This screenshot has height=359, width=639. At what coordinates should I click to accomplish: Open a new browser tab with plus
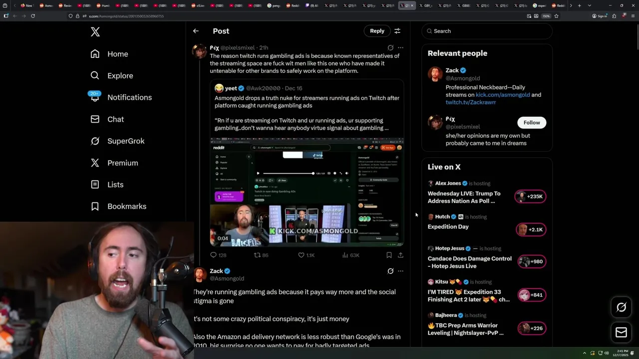point(579,5)
